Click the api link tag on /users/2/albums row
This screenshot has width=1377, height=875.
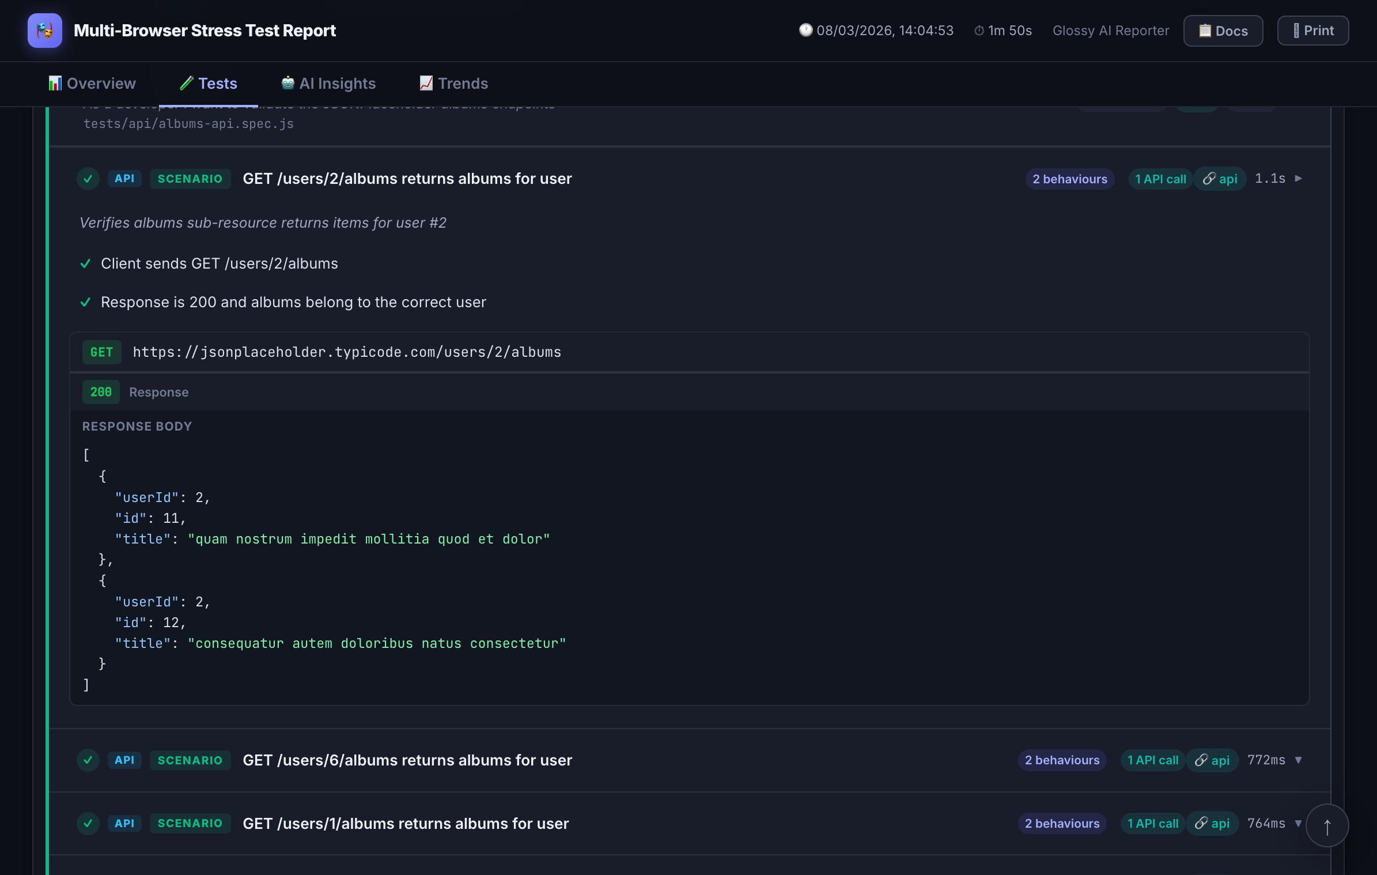[1220, 179]
